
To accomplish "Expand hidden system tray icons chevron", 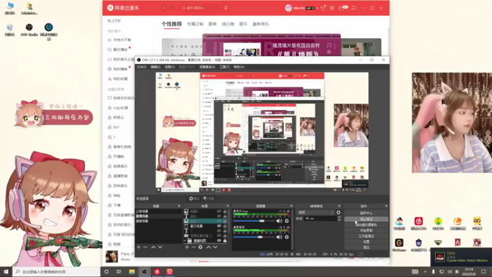I will click(x=425, y=271).
